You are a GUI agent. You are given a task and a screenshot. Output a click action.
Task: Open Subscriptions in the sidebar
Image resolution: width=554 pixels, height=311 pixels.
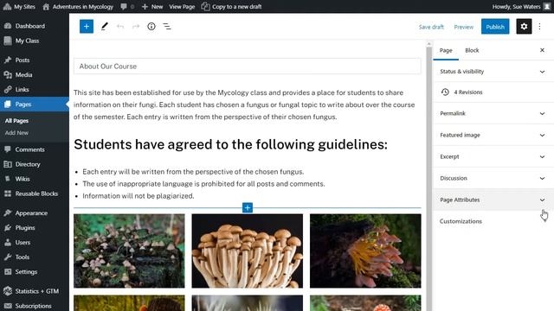(x=35, y=306)
